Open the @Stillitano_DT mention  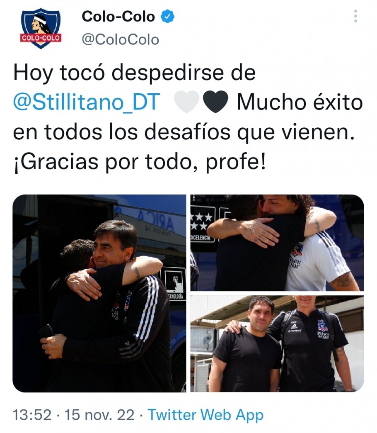point(87,102)
